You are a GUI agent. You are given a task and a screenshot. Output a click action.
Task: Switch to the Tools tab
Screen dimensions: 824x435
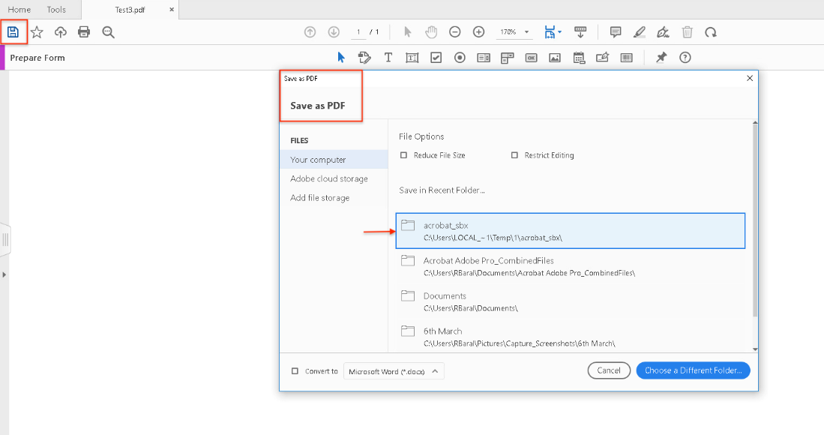(56, 10)
